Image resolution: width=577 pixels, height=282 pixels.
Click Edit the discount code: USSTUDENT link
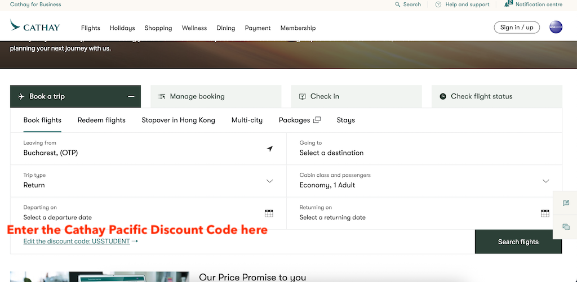(77, 241)
